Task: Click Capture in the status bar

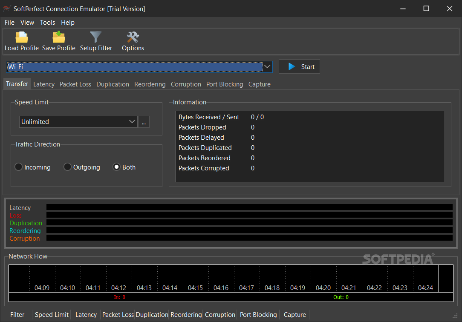Action: 295,315
